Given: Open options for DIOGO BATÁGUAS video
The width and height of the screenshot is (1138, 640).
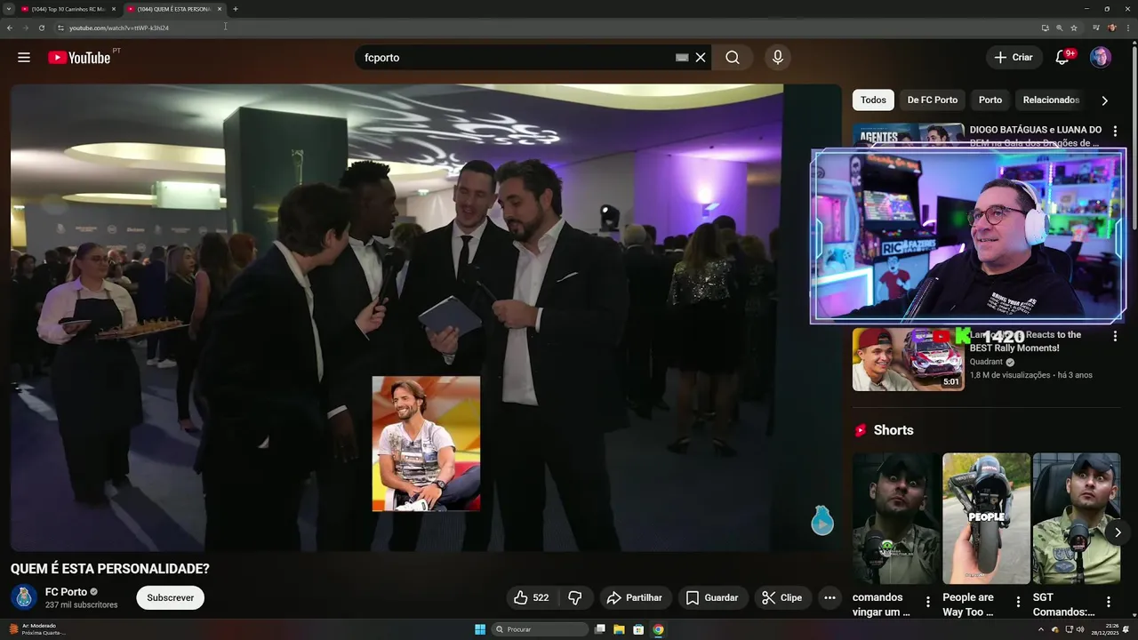Looking at the screenshot, I should 1115,132.
